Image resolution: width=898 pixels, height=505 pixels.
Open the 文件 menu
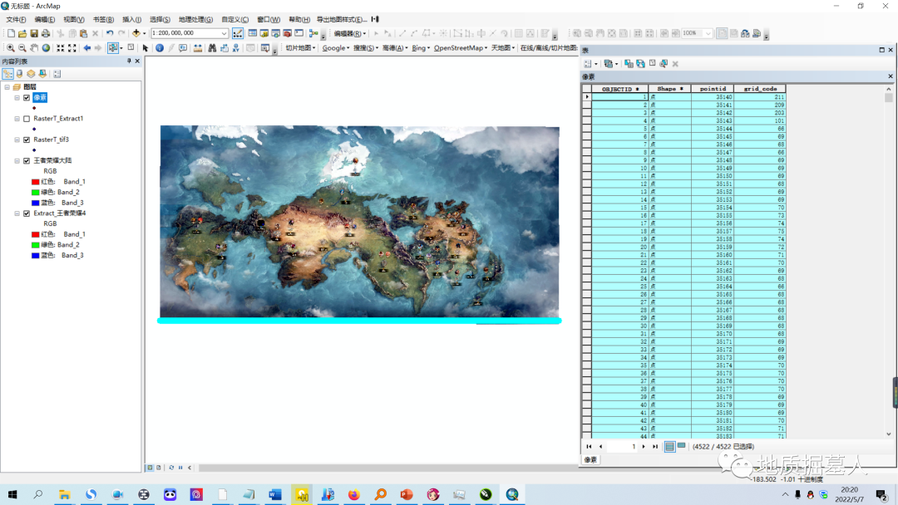16,19
